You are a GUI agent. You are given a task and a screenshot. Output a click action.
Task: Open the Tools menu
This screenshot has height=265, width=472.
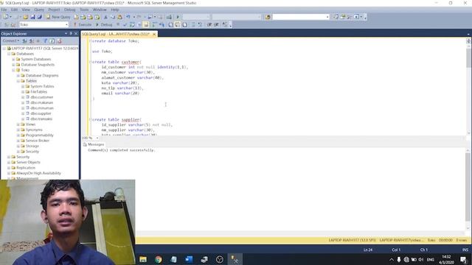[x=84, y=10]
